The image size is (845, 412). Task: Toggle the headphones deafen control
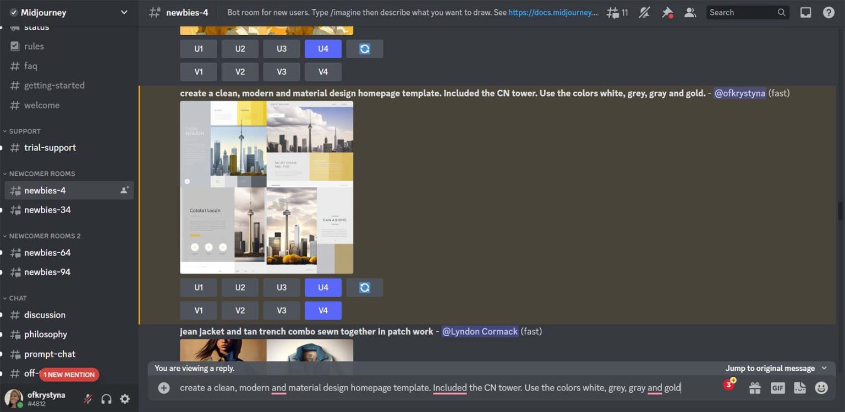(106, 398)
